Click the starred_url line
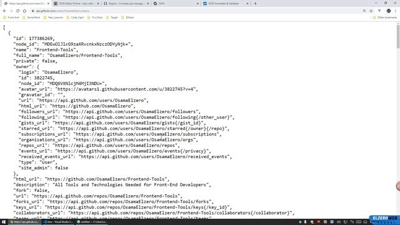 click(124, 128)
